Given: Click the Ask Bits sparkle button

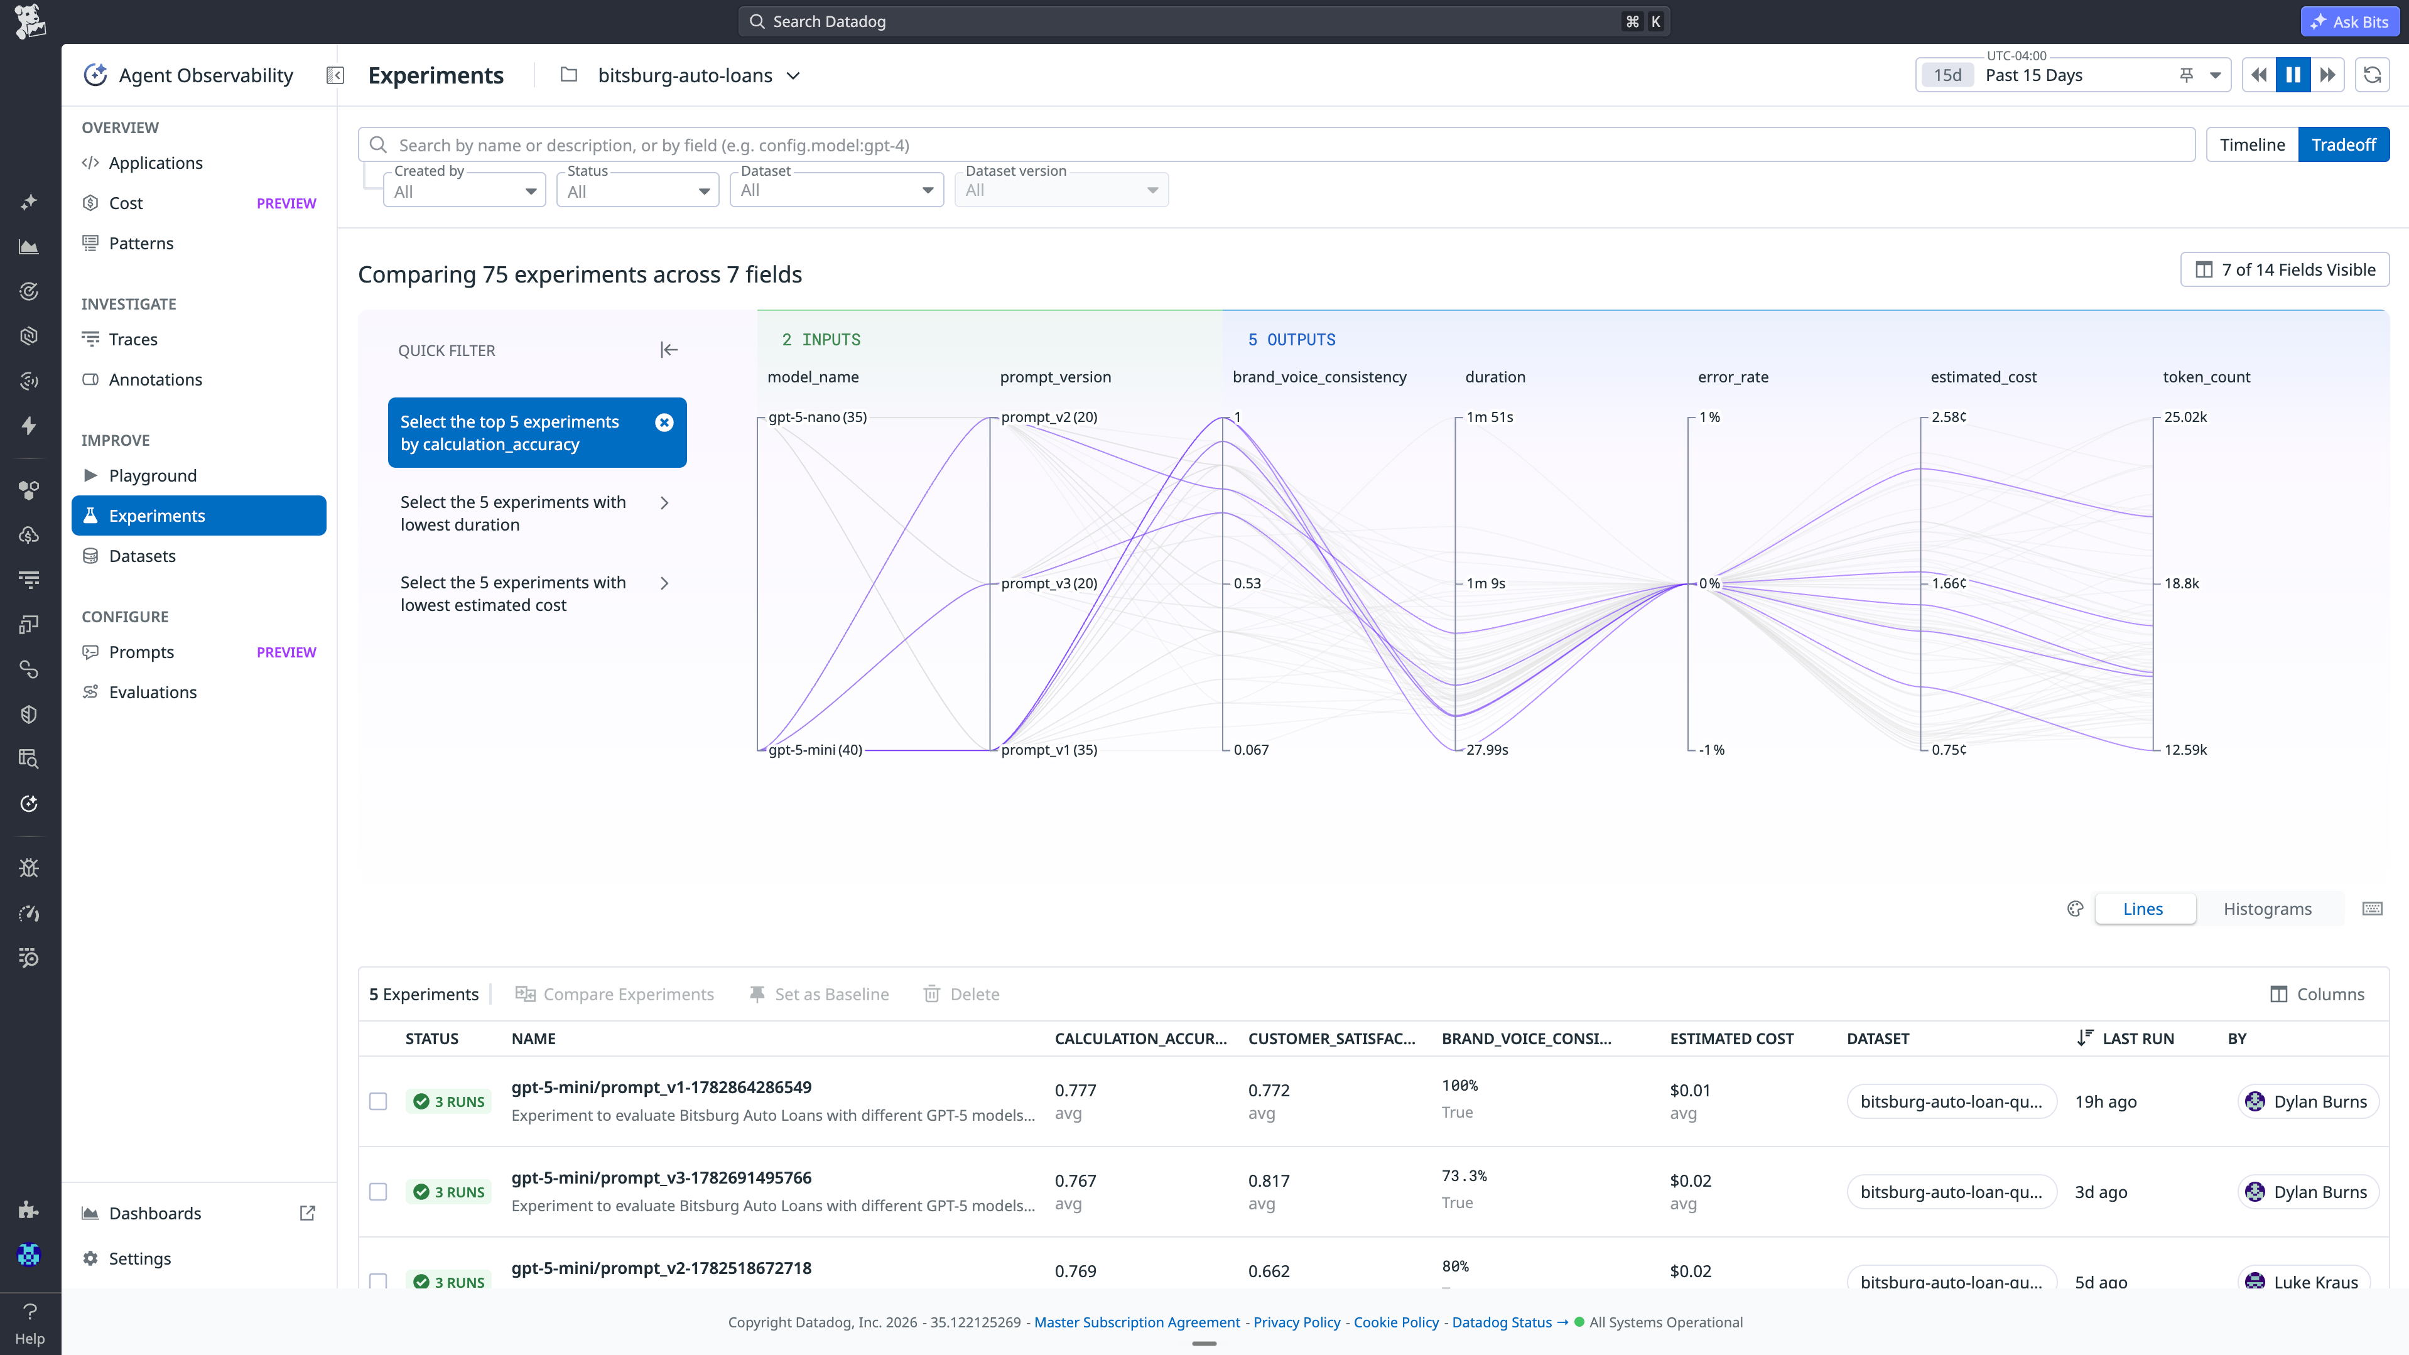Looking at the screenshot, I should tap(2350, 21).
